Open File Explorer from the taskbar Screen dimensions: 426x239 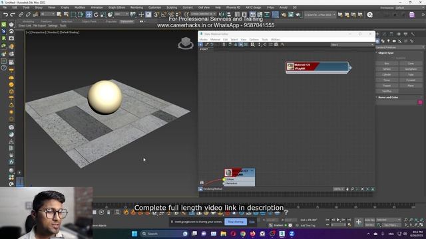(x=224, y=234)
